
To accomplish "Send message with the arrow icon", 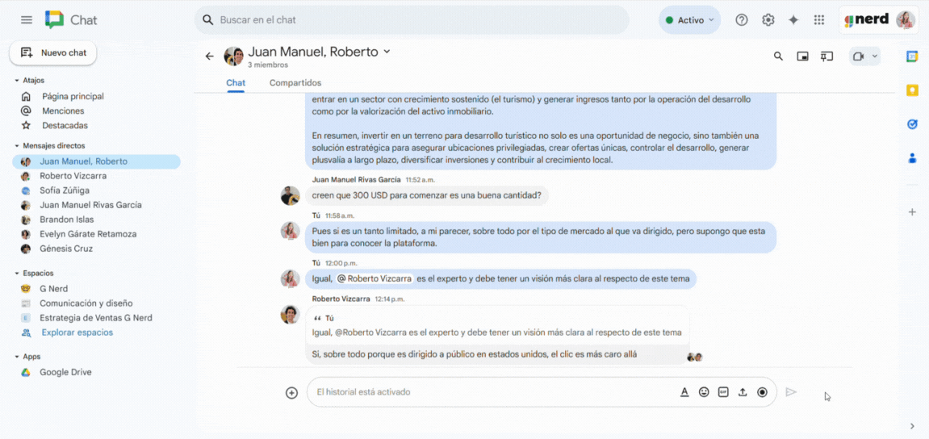I will tap(791, 391).
